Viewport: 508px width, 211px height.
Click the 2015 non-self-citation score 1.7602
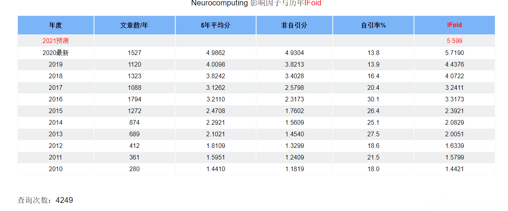point(294,111)
